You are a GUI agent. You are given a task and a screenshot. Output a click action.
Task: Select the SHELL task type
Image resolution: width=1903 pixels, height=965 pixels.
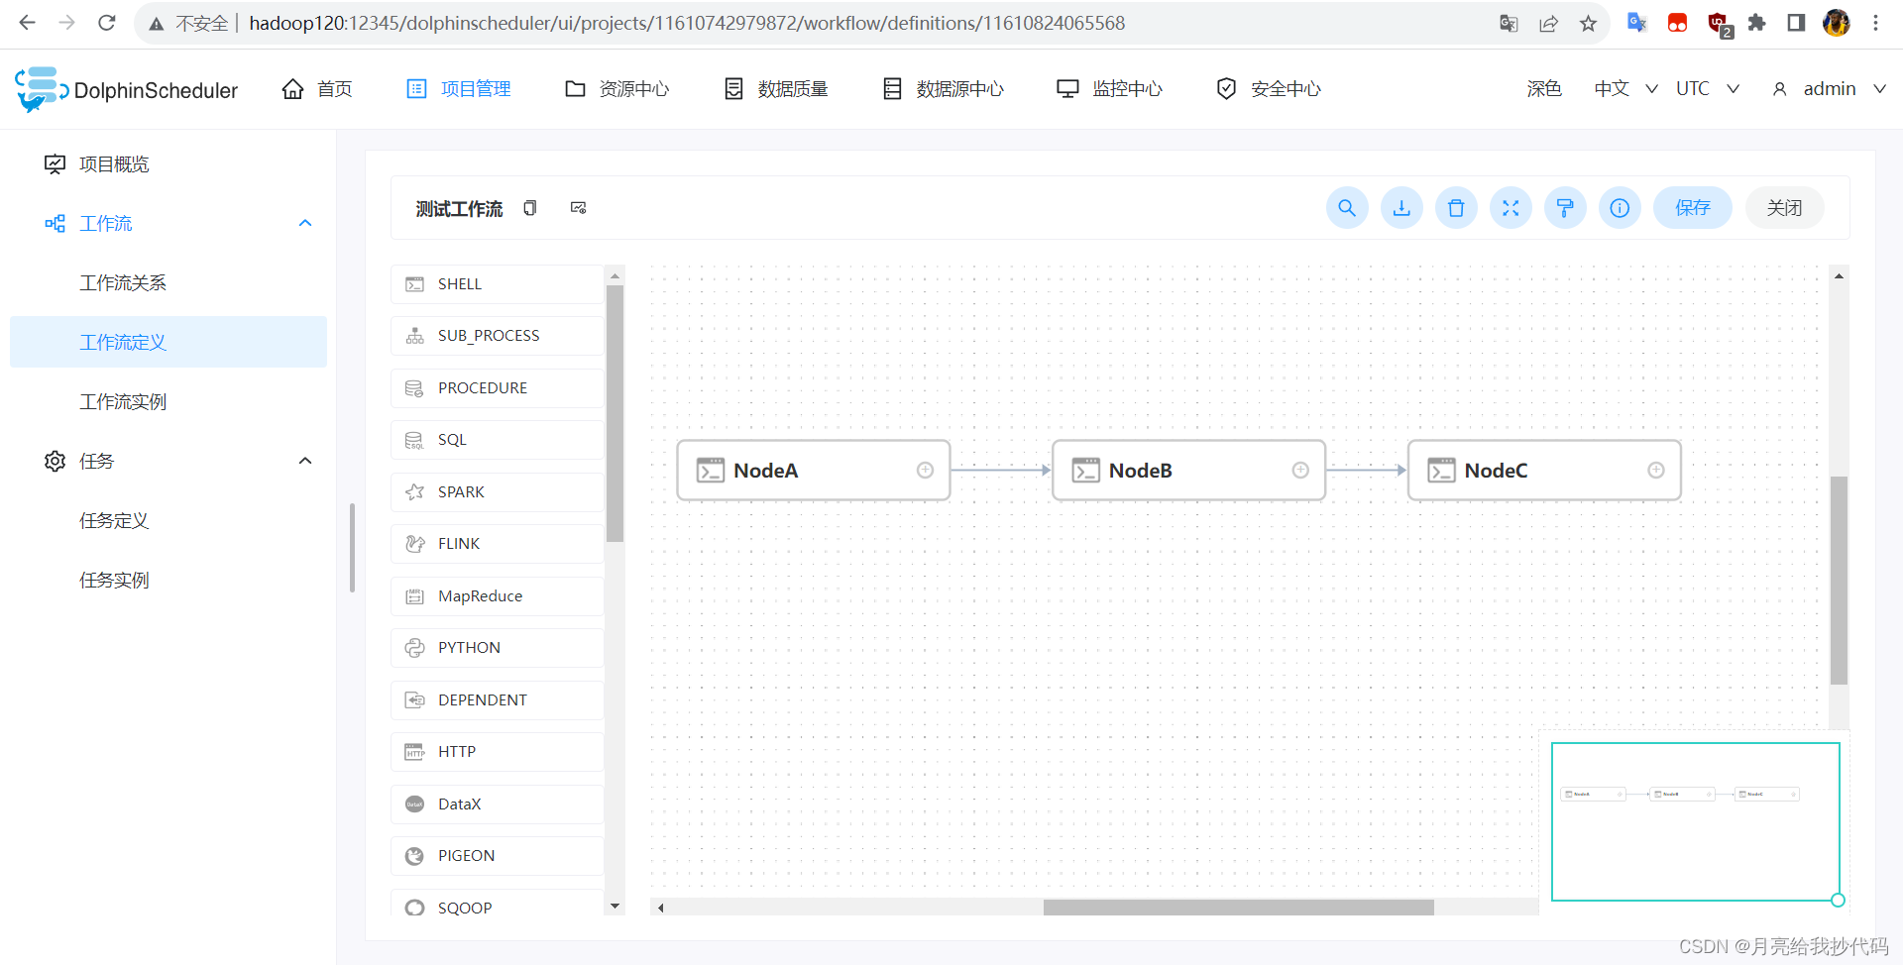click(x=497, y=284)
